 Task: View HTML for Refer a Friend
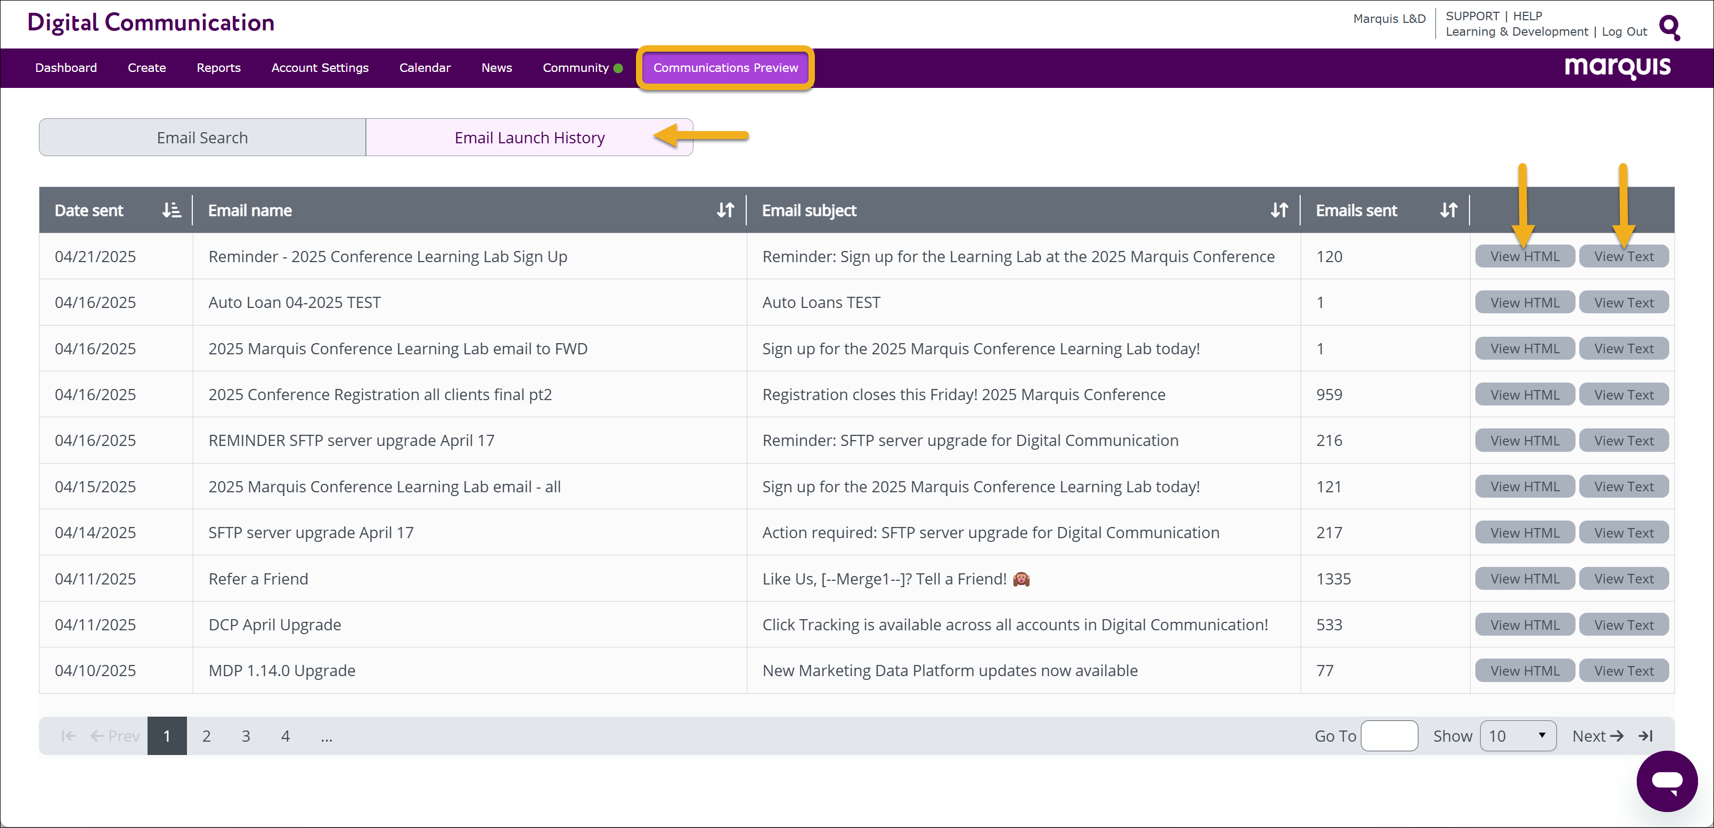(1524, 579)
